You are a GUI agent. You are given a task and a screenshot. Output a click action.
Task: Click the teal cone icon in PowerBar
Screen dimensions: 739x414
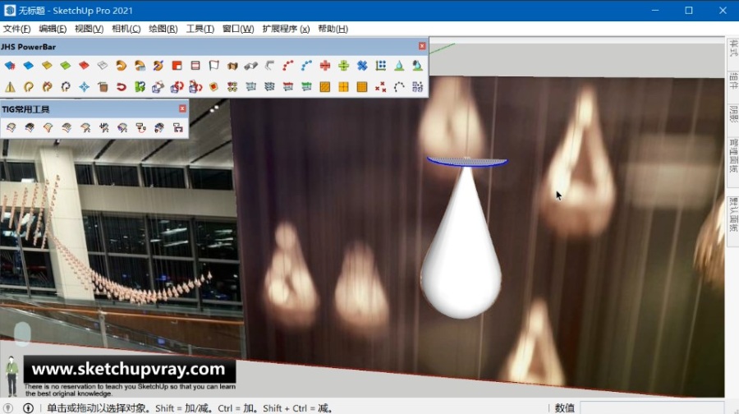pyautogui.click(x=399, y=66)
